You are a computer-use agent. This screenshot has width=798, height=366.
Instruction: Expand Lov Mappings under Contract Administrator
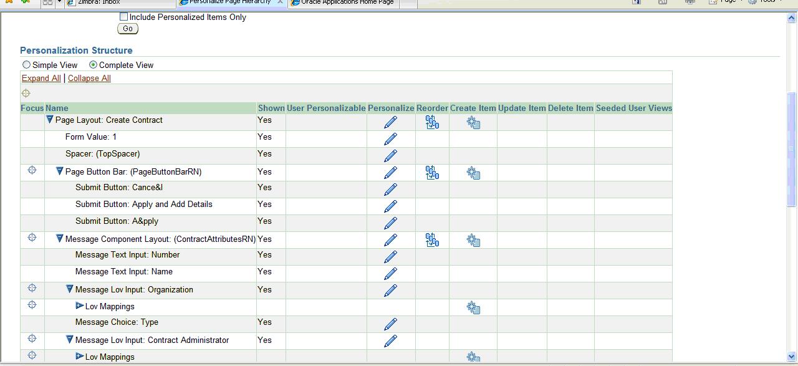tap(80, 356)
